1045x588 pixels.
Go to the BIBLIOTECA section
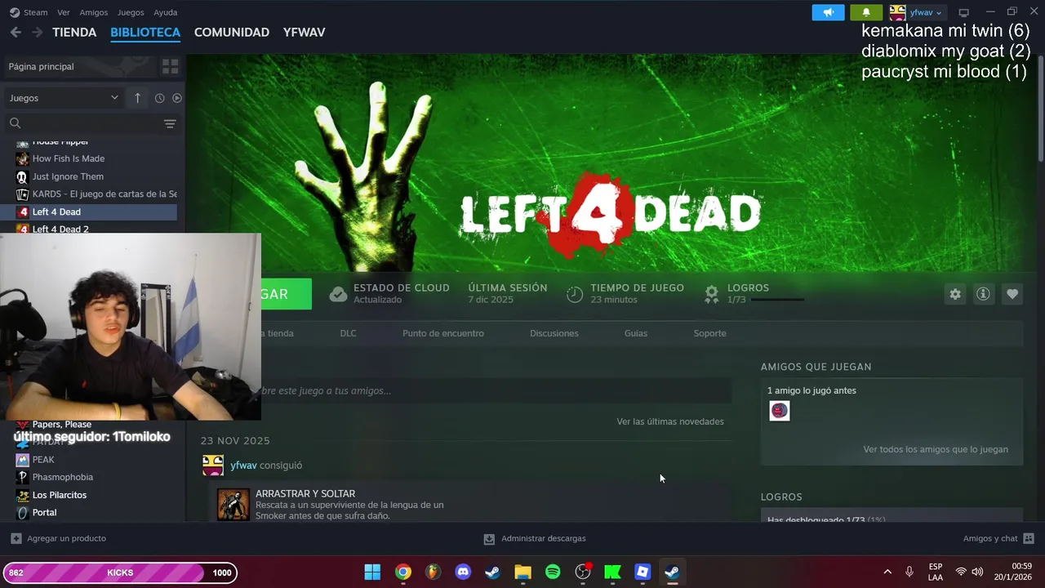pos(145,32)
